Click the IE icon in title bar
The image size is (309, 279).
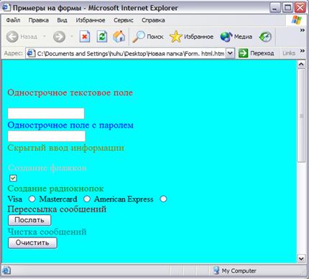coord(6,7)
